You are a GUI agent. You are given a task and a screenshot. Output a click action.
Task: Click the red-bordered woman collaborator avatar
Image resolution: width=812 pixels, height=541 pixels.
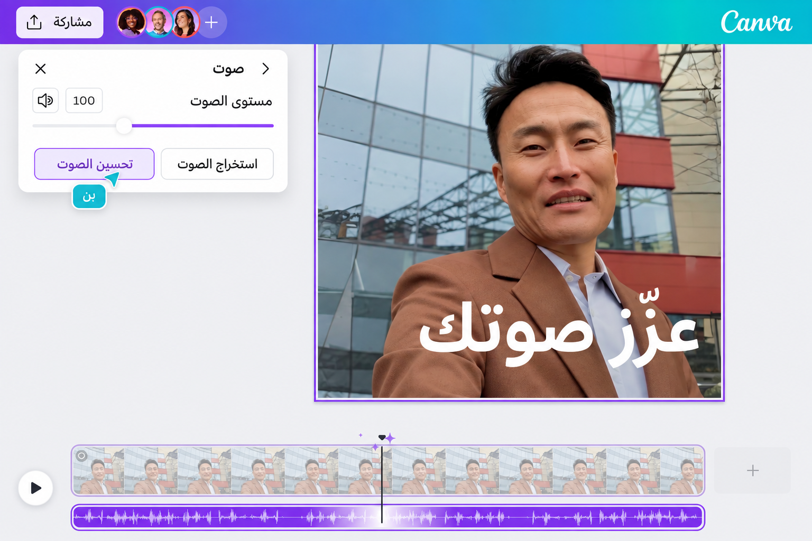point(185,22)
